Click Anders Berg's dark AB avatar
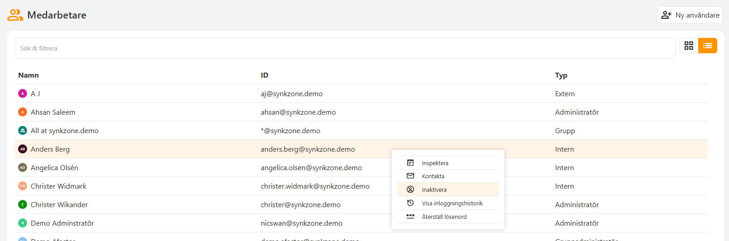 point(23,149)
